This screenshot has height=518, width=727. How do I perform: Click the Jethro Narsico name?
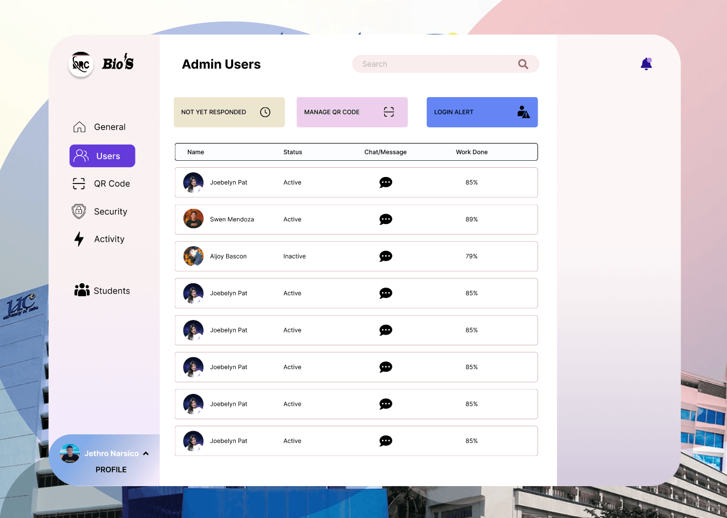(112, 454)
